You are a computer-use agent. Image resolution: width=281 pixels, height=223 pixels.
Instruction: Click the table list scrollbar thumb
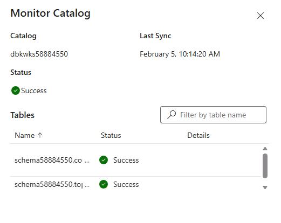coord(265,166)
